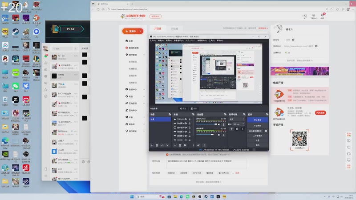
Task: Toggle lock on the display capture source row
Action: pyautogui.click(x=190, y=128)
